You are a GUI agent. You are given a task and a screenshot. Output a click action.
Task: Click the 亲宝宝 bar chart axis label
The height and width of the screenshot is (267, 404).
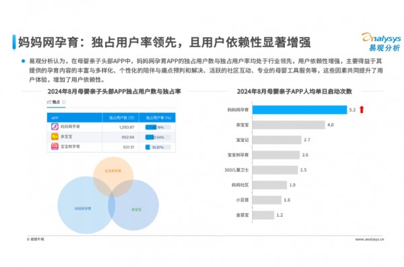(x=242, y=125)
